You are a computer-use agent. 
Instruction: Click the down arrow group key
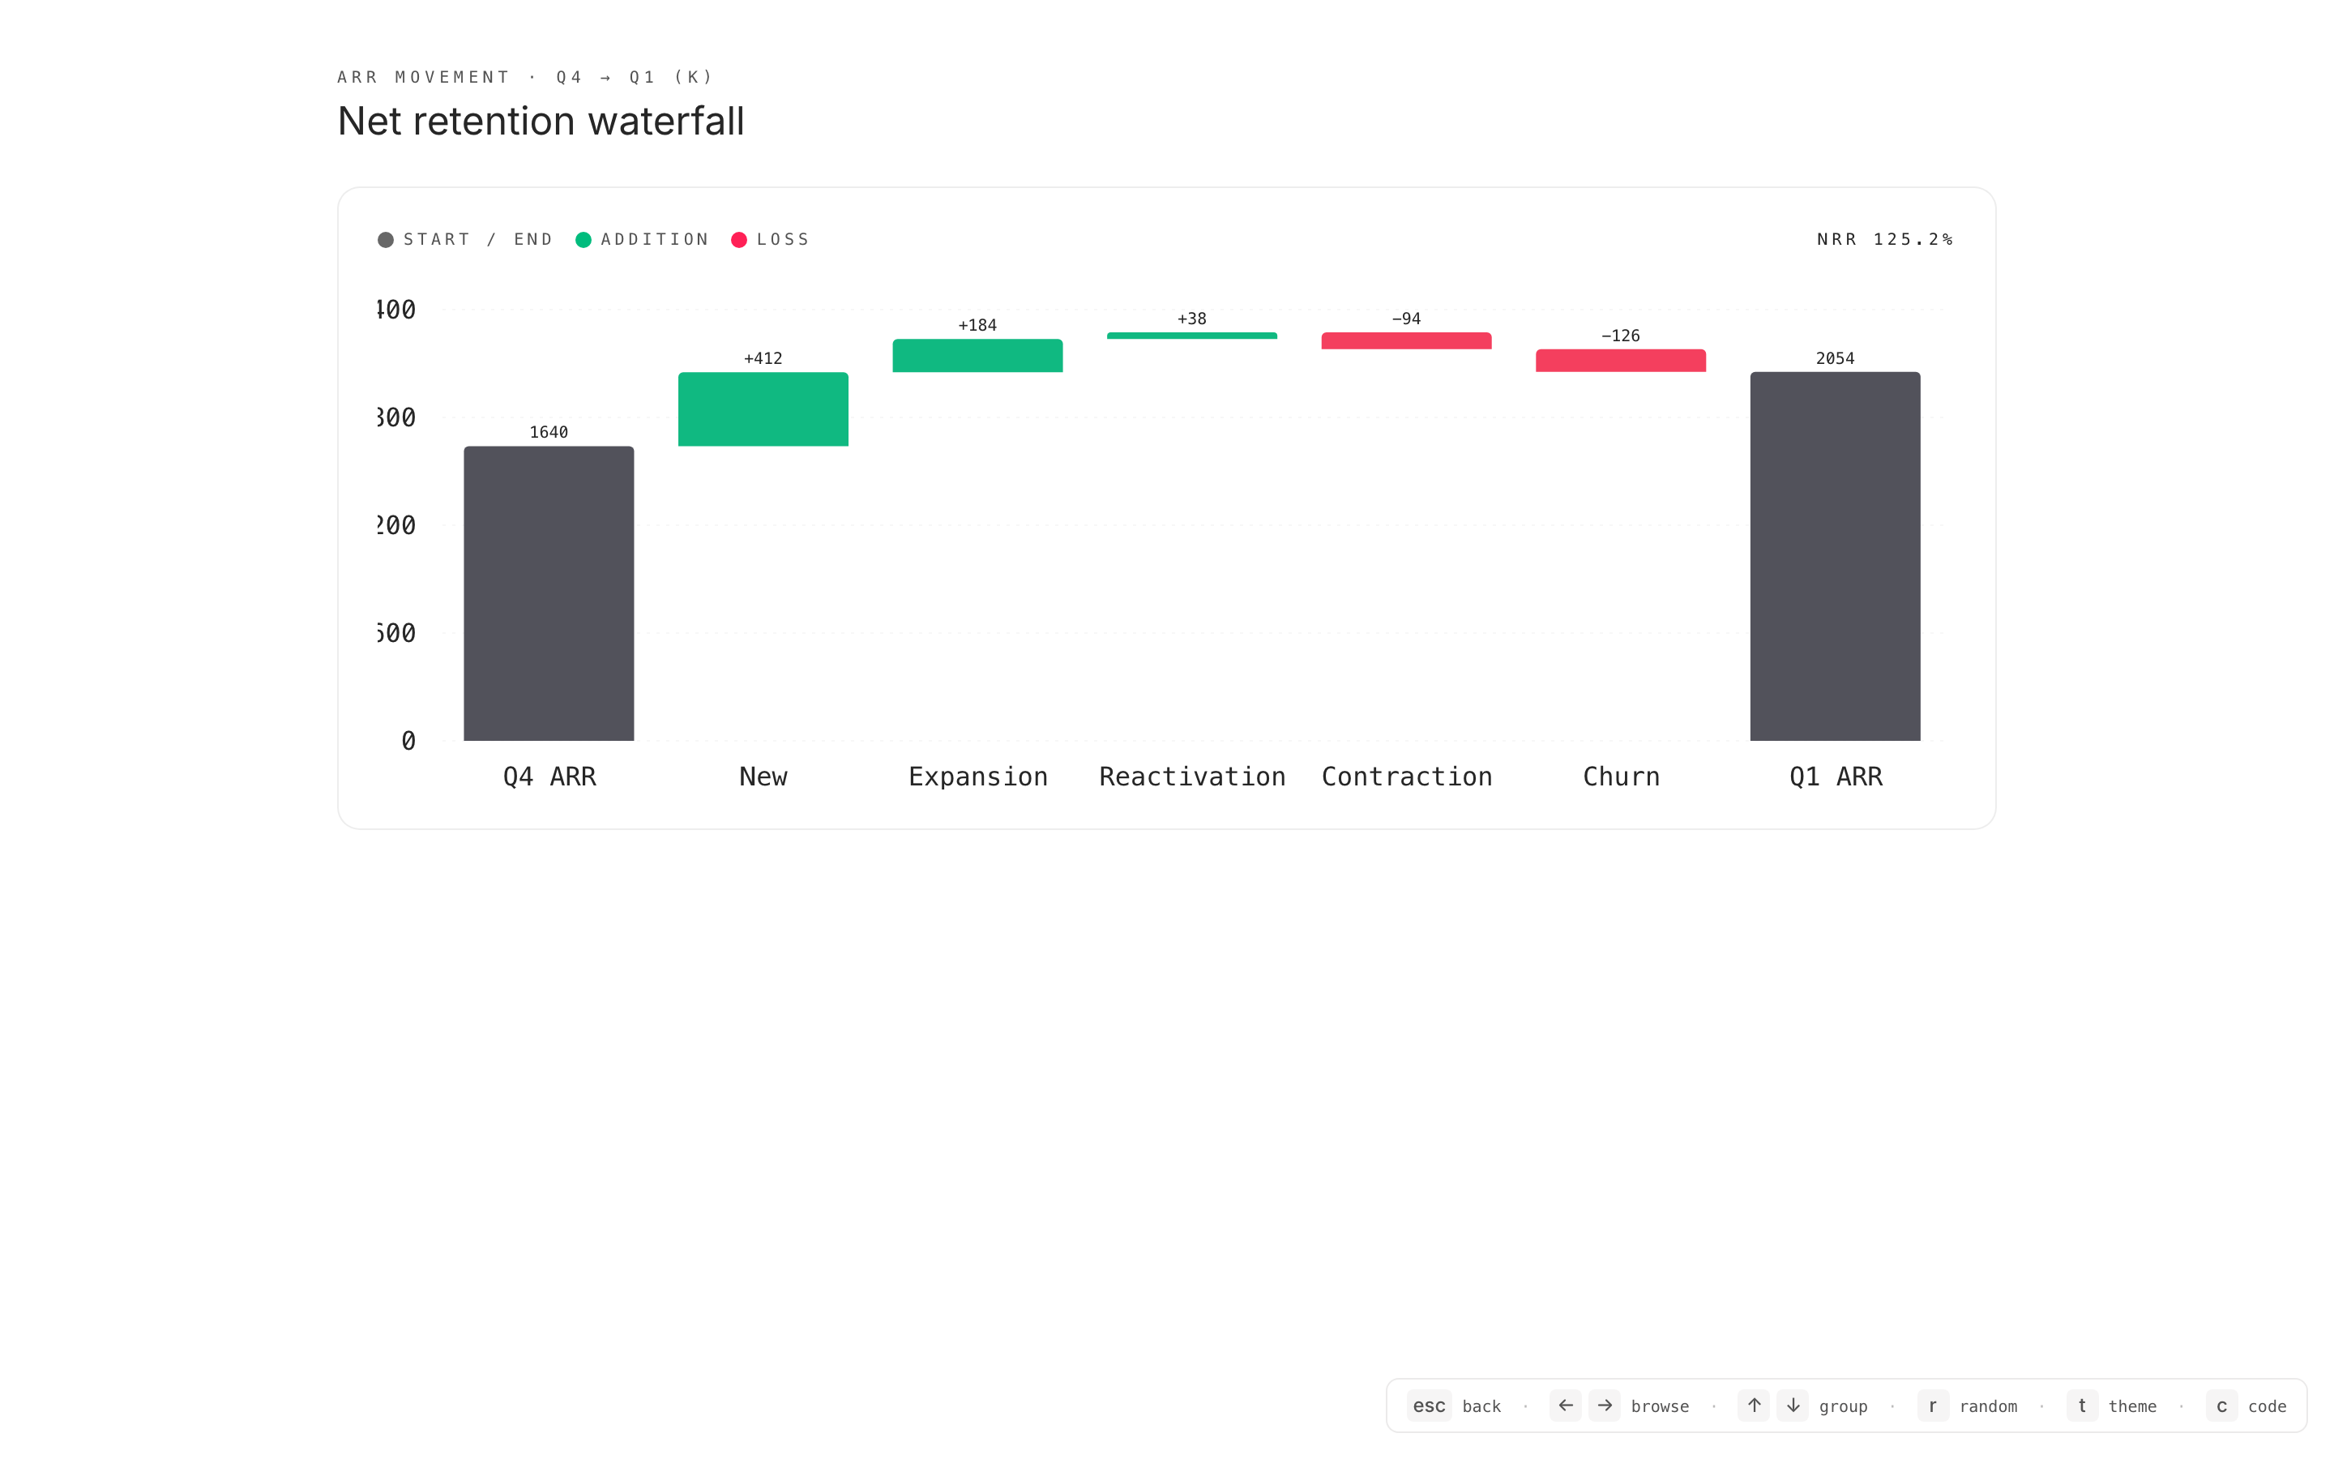[x=1793, y=1406]
